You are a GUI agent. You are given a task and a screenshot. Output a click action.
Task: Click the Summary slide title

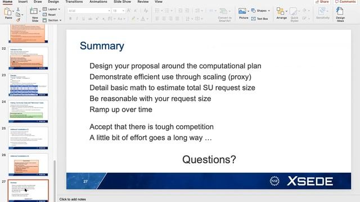[x=102, y=46]
